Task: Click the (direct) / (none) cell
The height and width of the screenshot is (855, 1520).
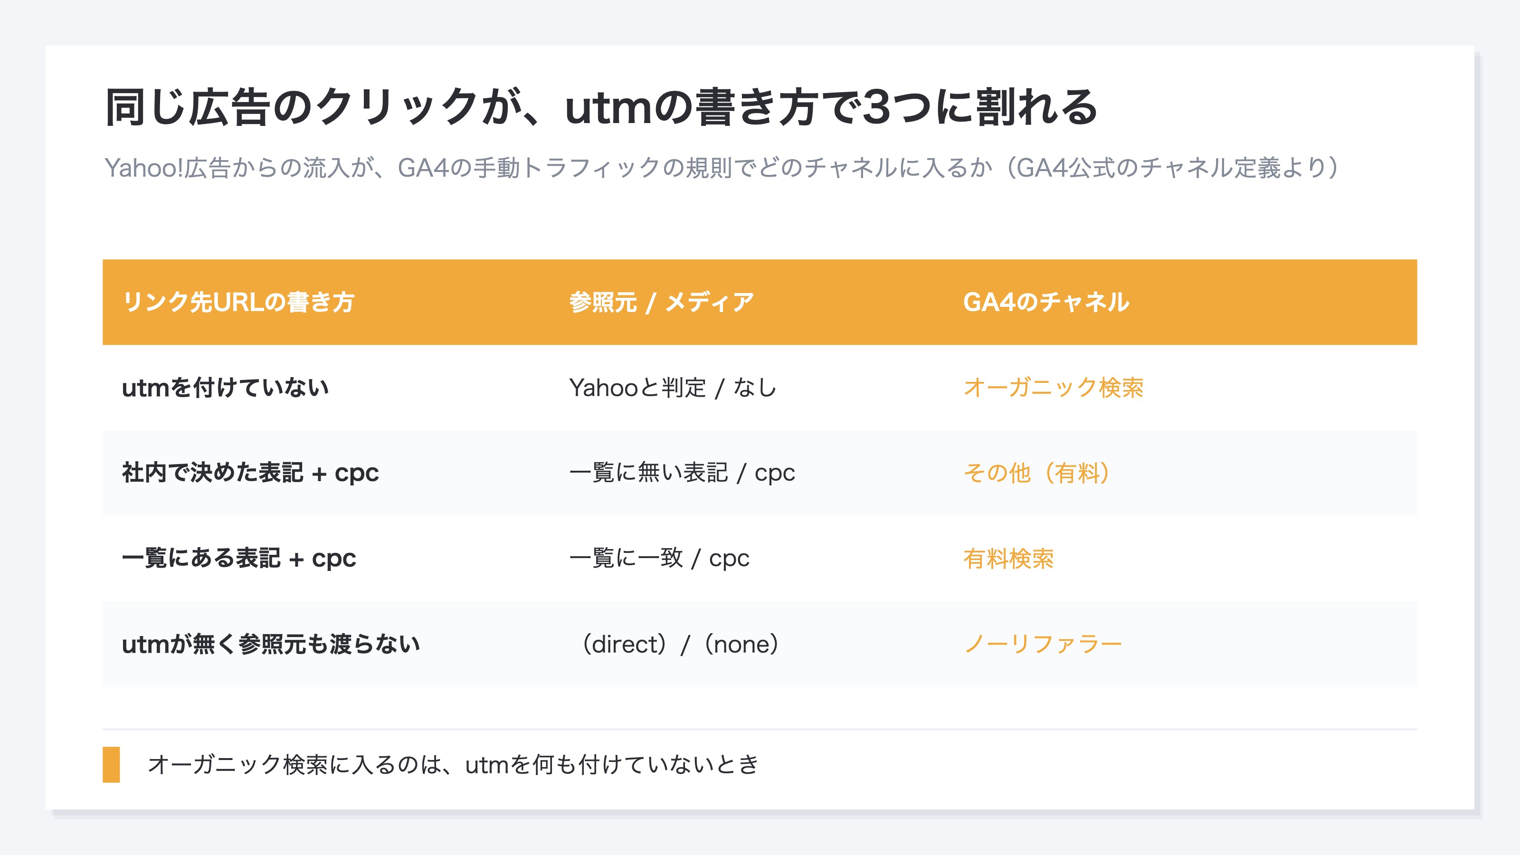Action: click(679, 644)
